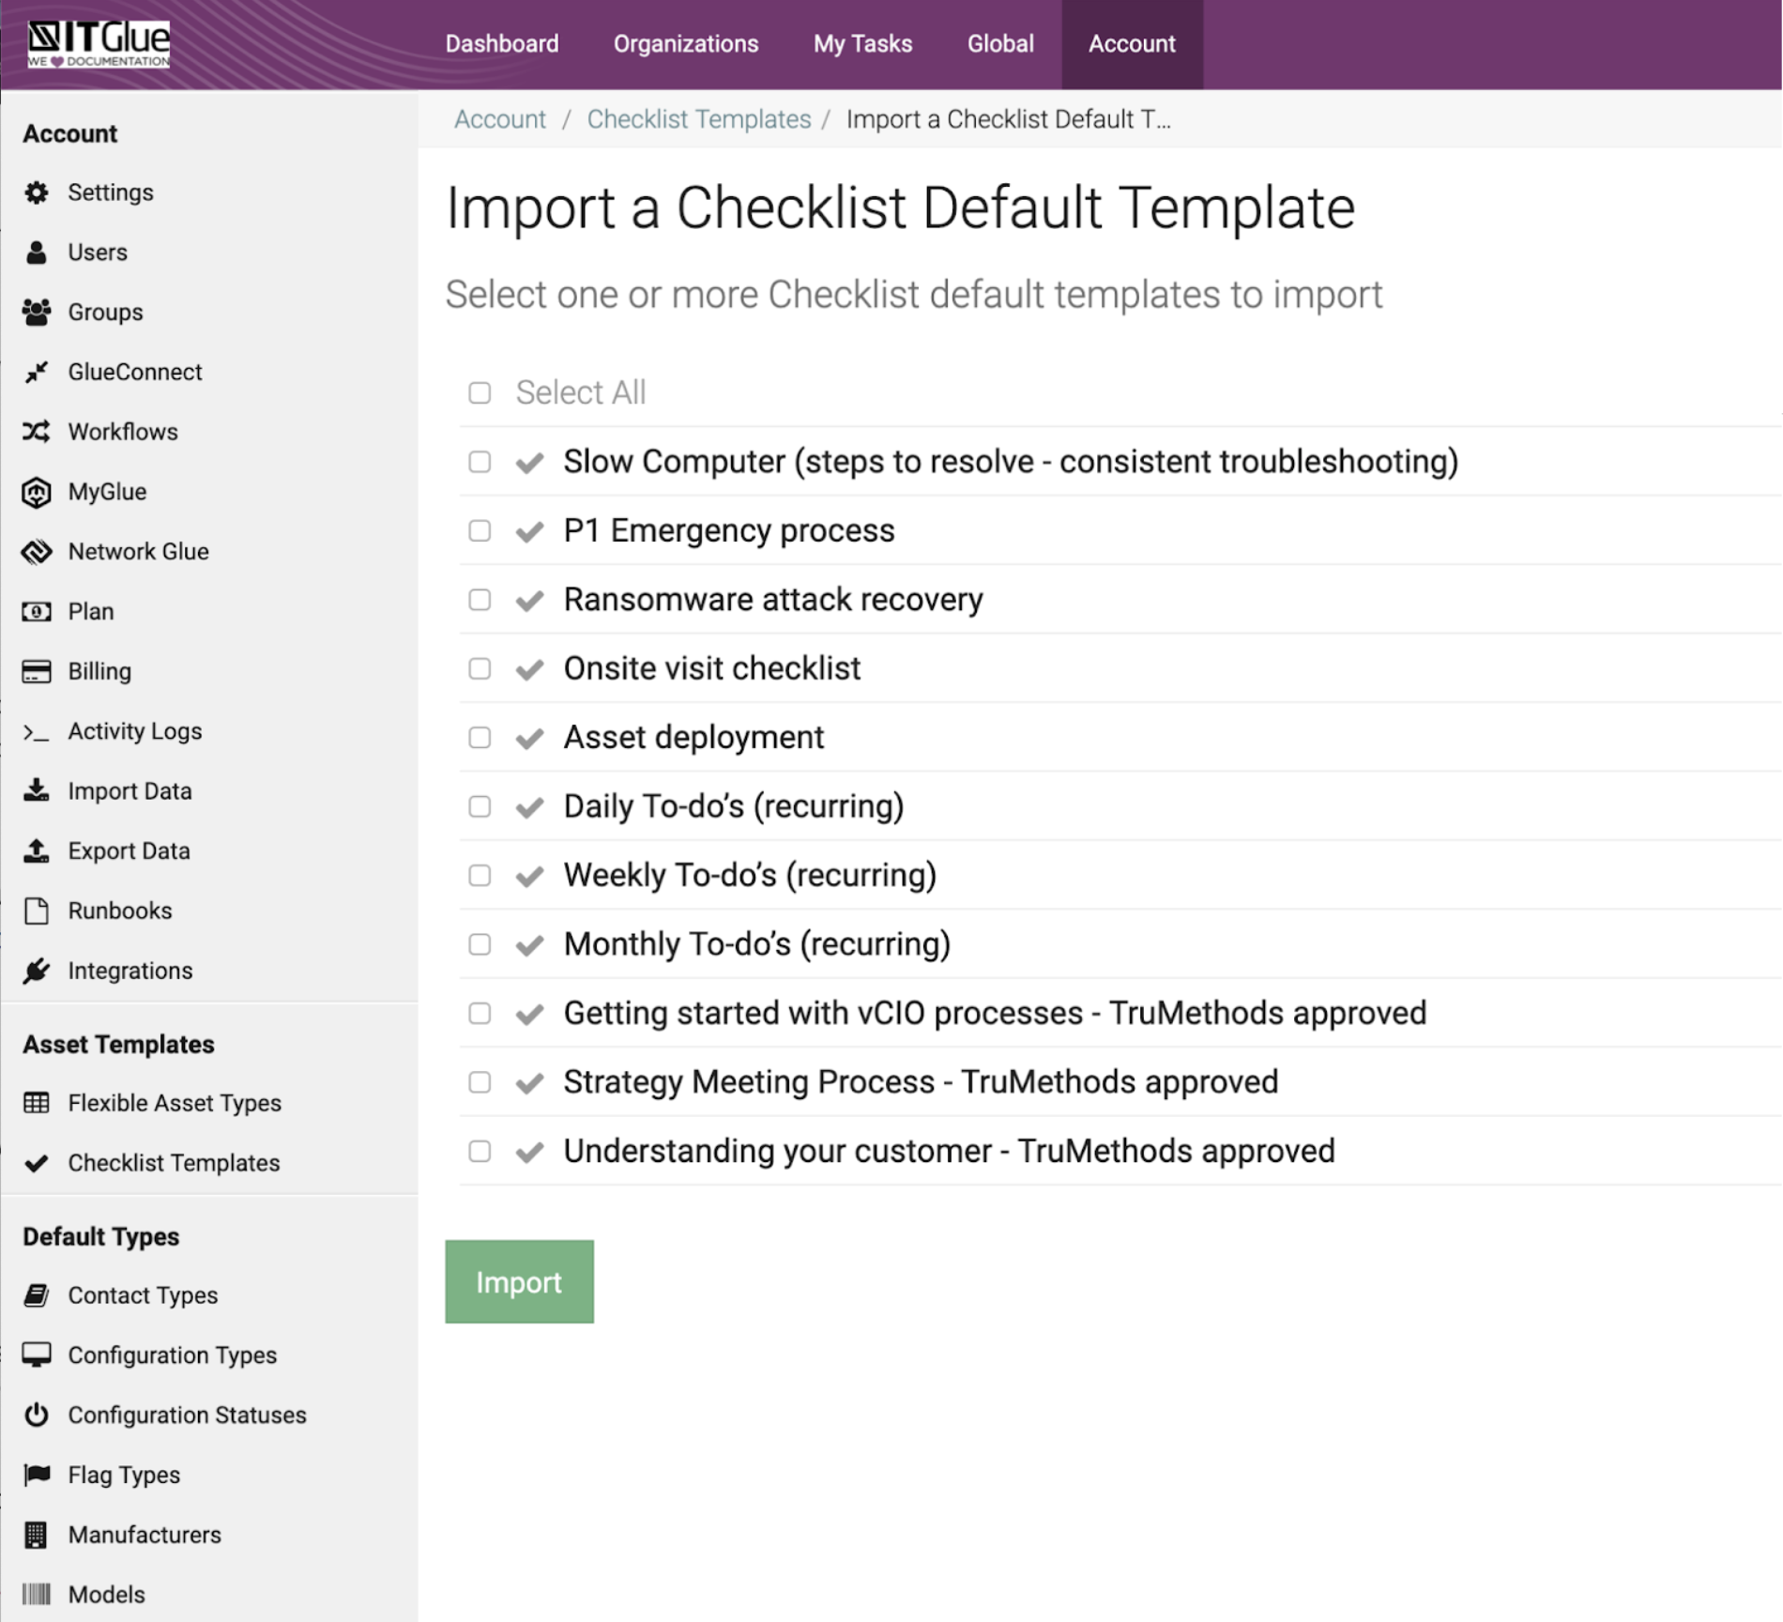Image resolution: width=1783 pixels, height=1622 pixels.
Task: Click the IT Glue logo
Action: pyautogui.click(x=98, y=42)
